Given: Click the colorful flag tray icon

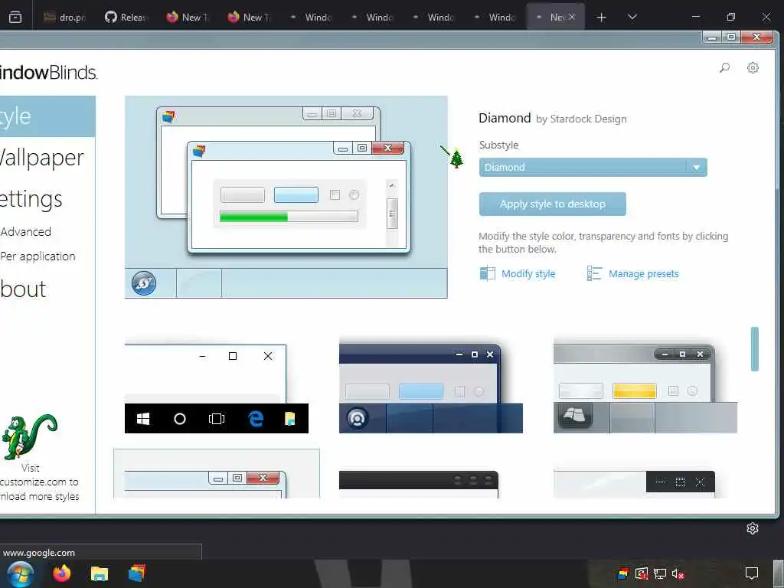Looking at the screenshot, I should click(x=623, y=573).
